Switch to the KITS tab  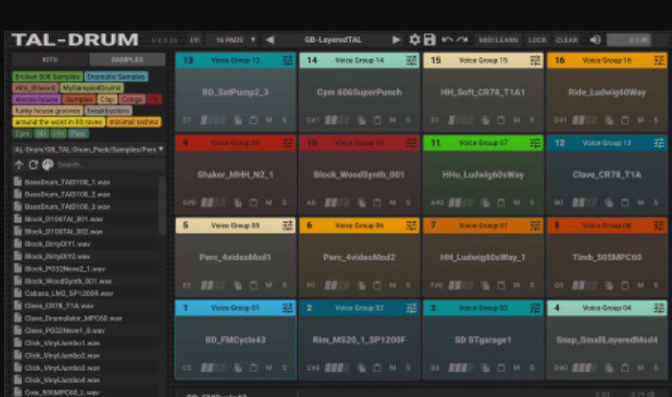pos(50,59)
